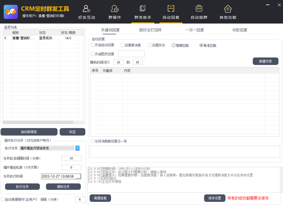Click the CRM app logo icon

coord(11,12)
